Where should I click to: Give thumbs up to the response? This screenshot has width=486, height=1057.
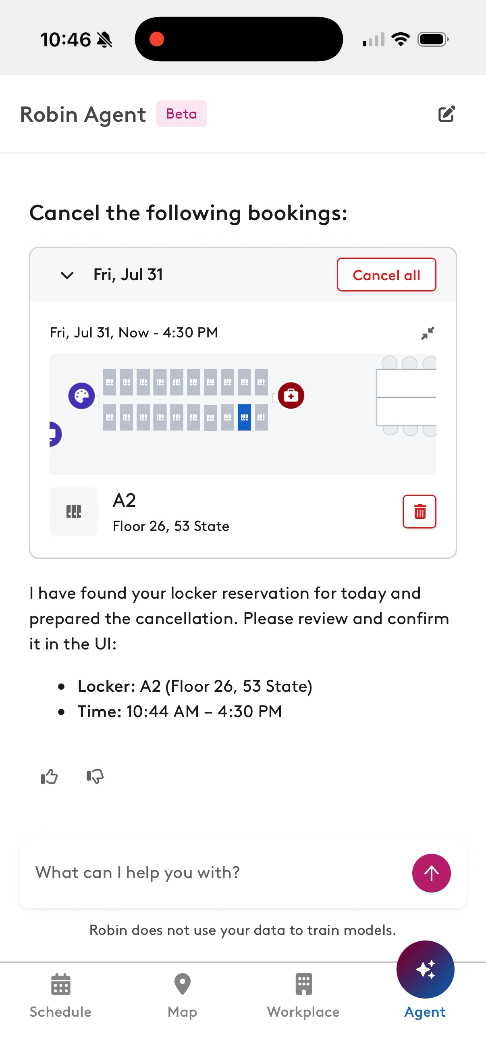[49, 776]
